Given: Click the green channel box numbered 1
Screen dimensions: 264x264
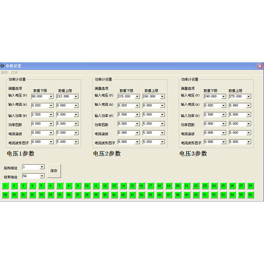Looking at the screenshot, I should (x=5, y=186).
